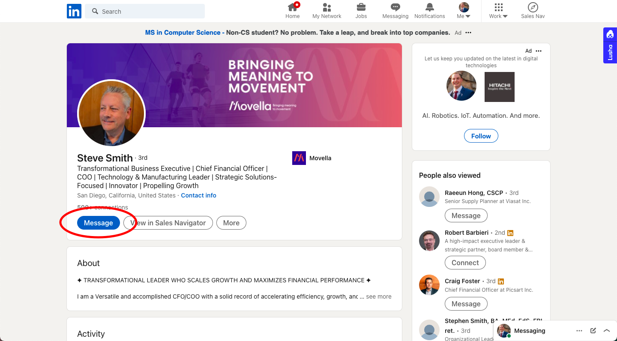Image resolution: width=617 pixels, height=341 pixels.
Task: Open the LinkedIn Home feed
Action: tap(293, 11)
